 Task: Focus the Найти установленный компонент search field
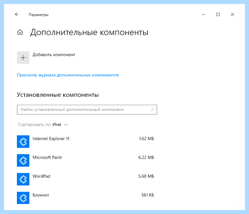pyautogui.click(x=87, y=110)
